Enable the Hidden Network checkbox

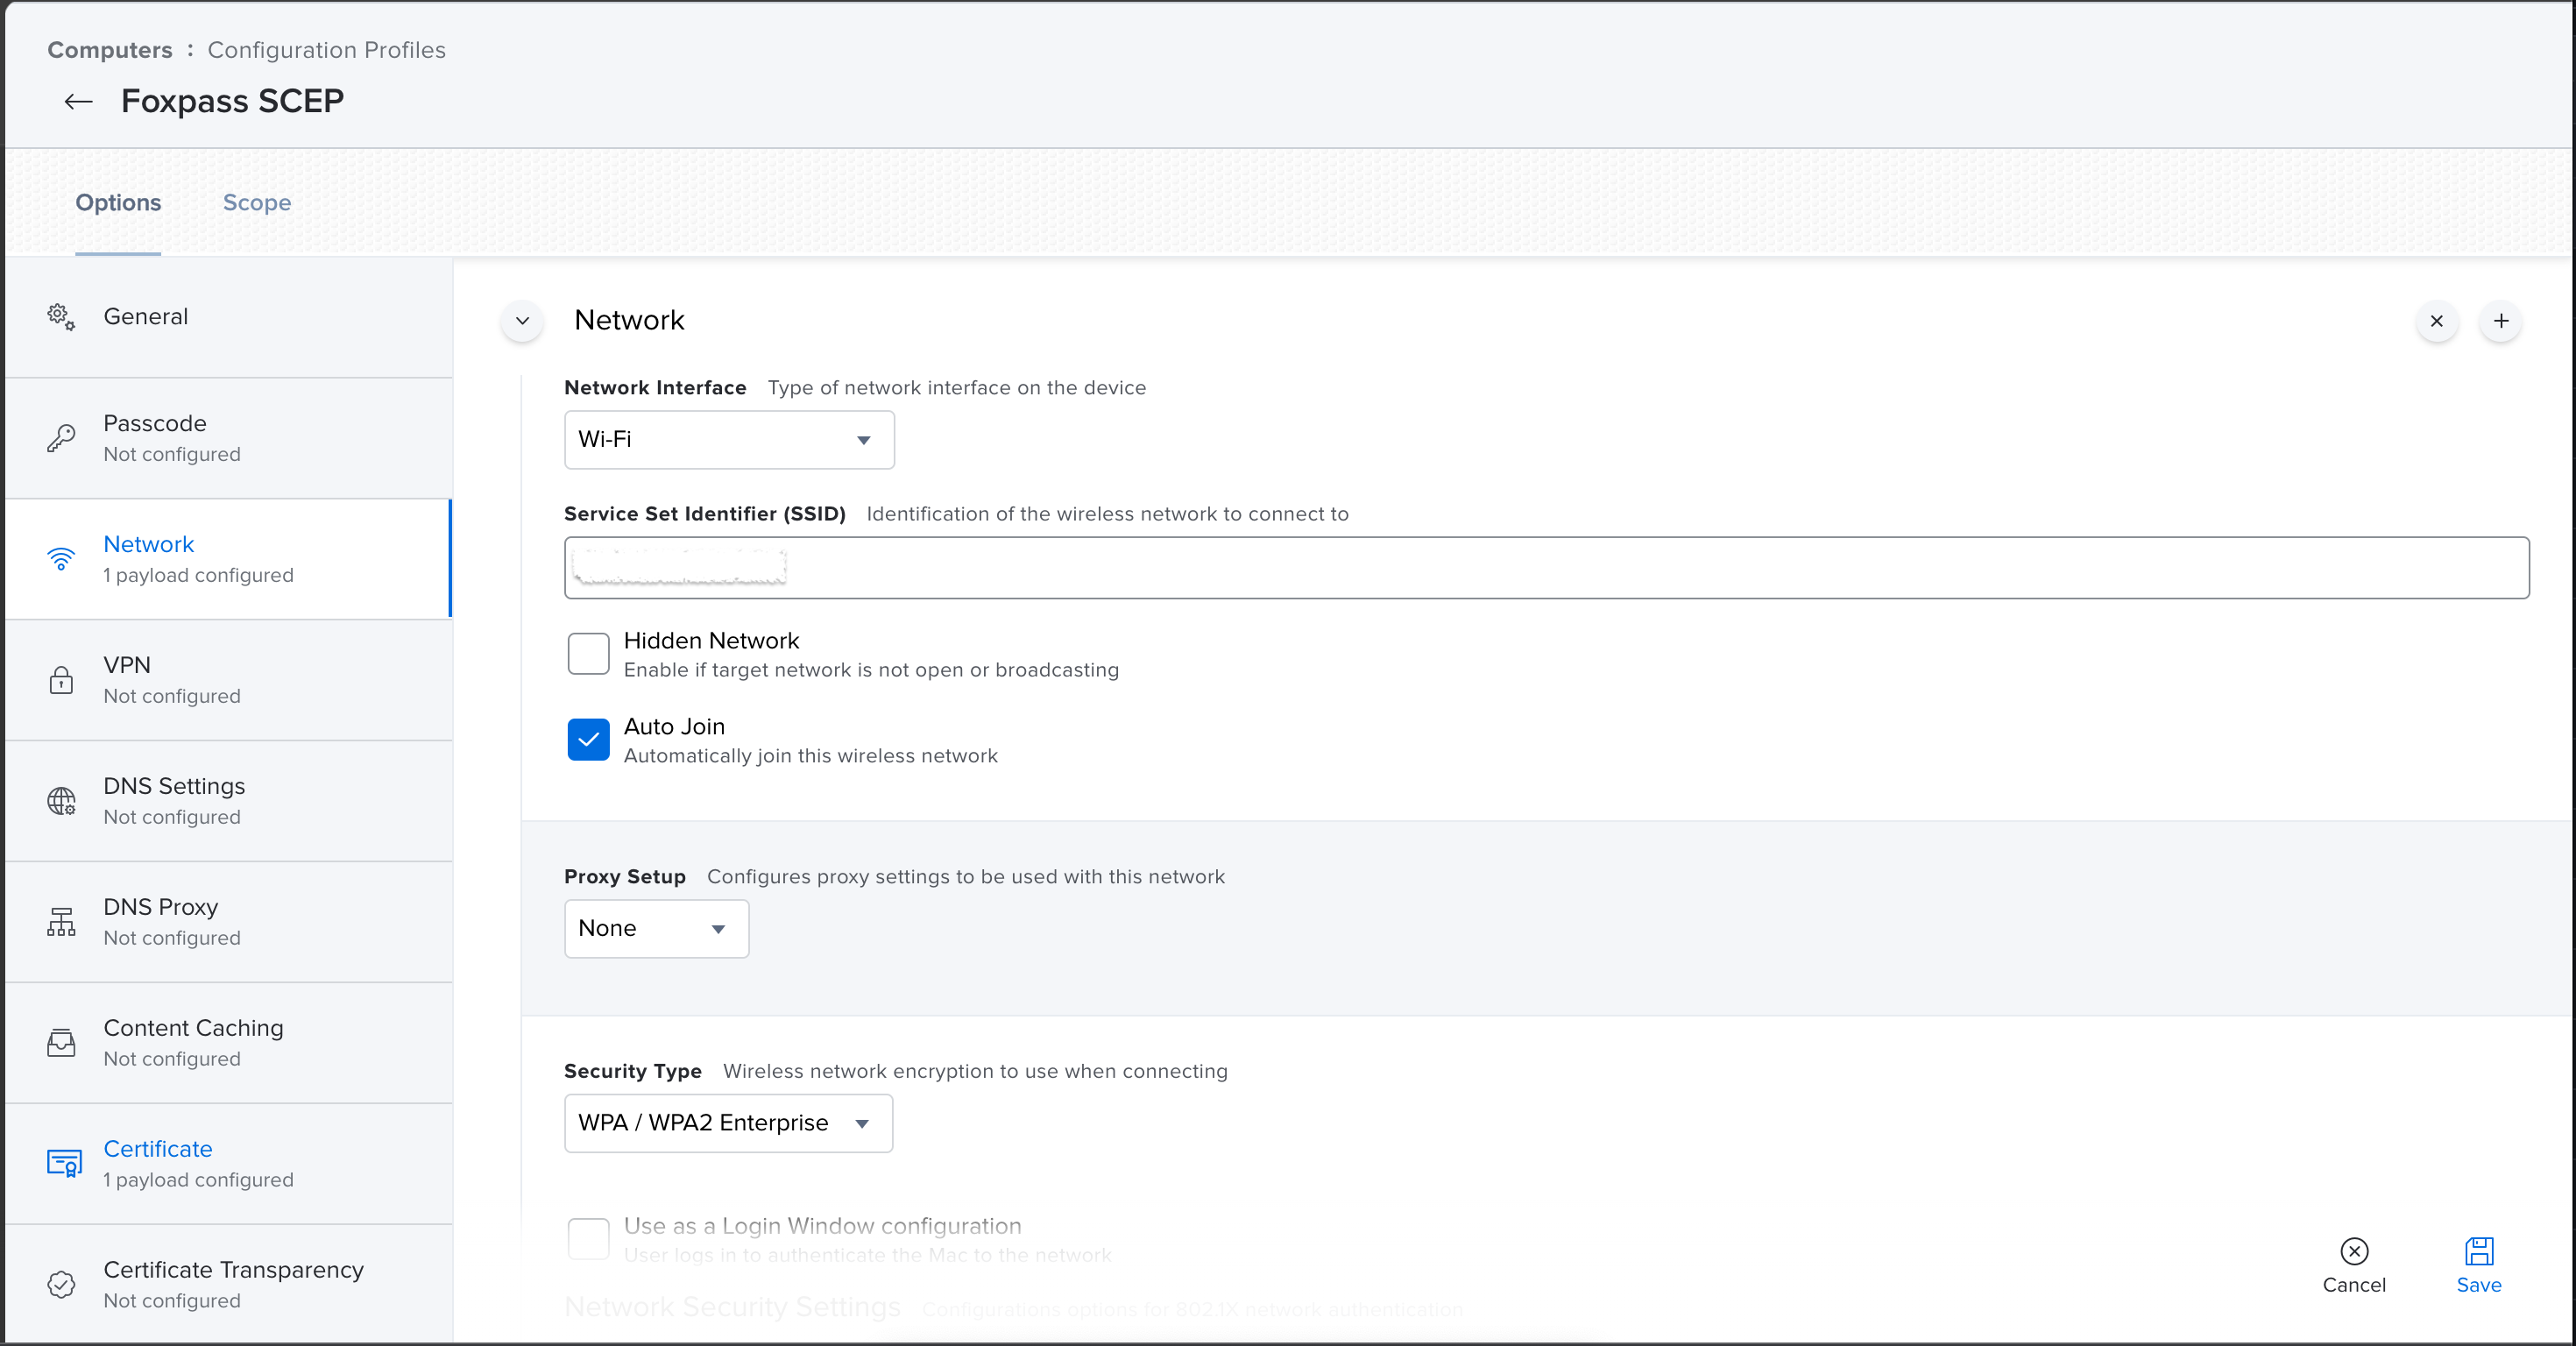coord(588,654)
